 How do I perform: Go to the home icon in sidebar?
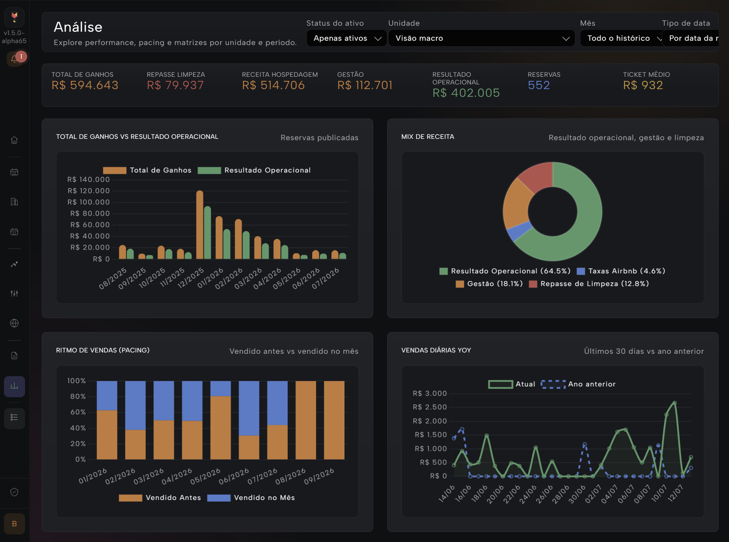click(14, 140)
